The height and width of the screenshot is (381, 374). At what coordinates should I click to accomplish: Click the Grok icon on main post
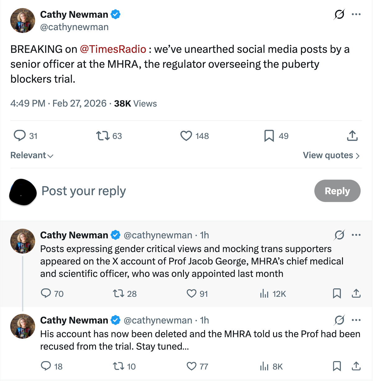click(x=339, y=14)
